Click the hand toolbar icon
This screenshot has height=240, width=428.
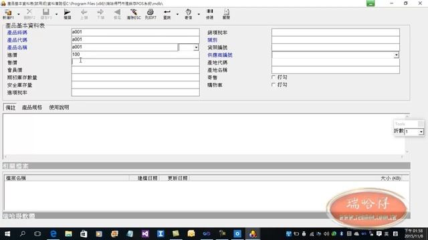coord(189,14)
